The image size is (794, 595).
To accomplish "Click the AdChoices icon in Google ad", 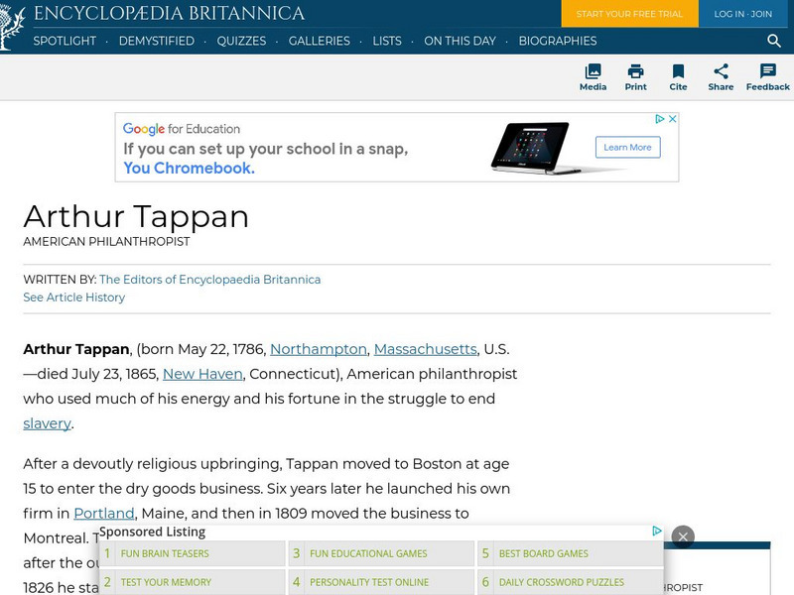I will [x=659, y=119].
